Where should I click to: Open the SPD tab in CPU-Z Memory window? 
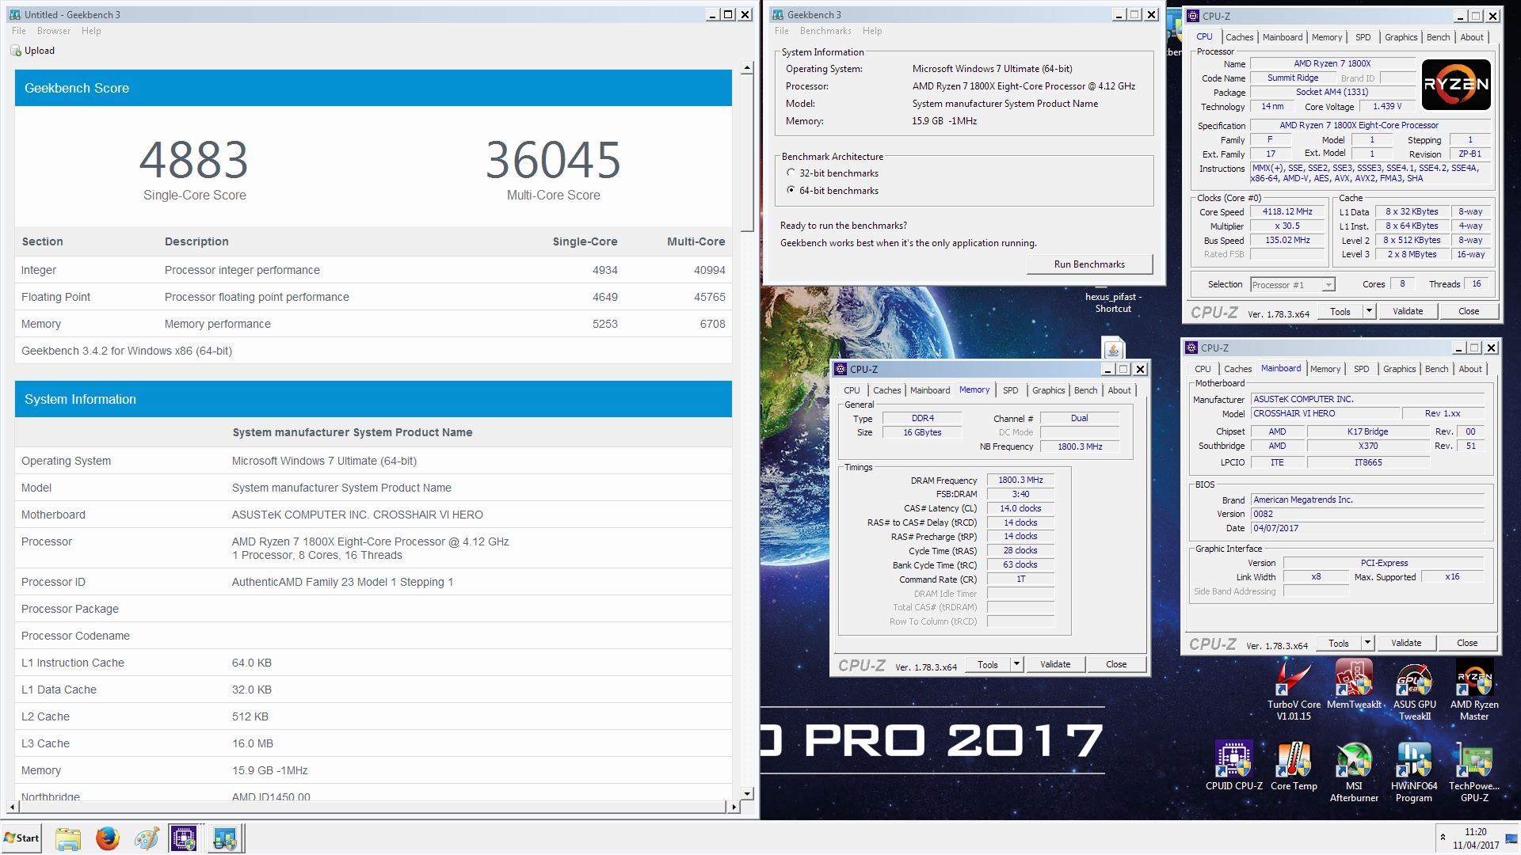point(1011,390)
